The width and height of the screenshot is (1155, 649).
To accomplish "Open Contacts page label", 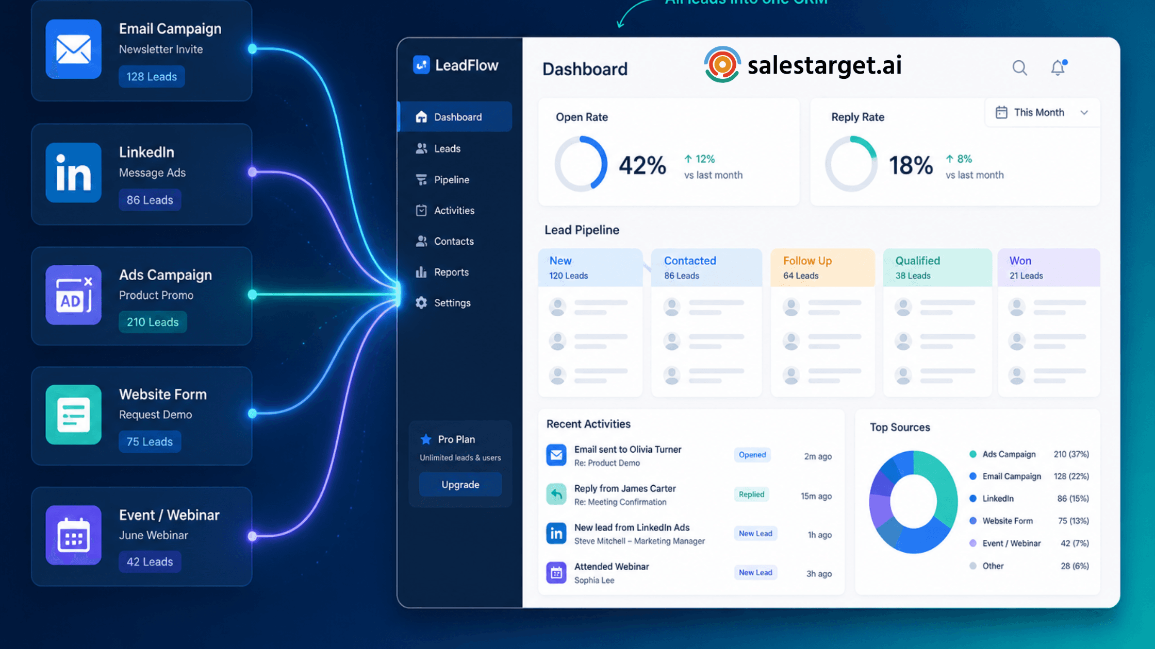I will coord(454,241).
